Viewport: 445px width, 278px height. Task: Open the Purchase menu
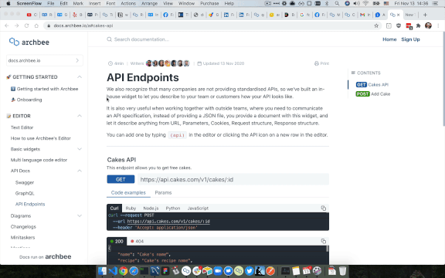point(209,3)
